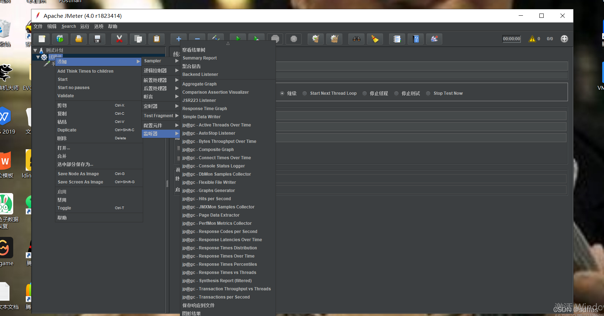Click the Stop toolbar icon
The height and width of the screenshot is (316, 604).
[x=275, y=39]
